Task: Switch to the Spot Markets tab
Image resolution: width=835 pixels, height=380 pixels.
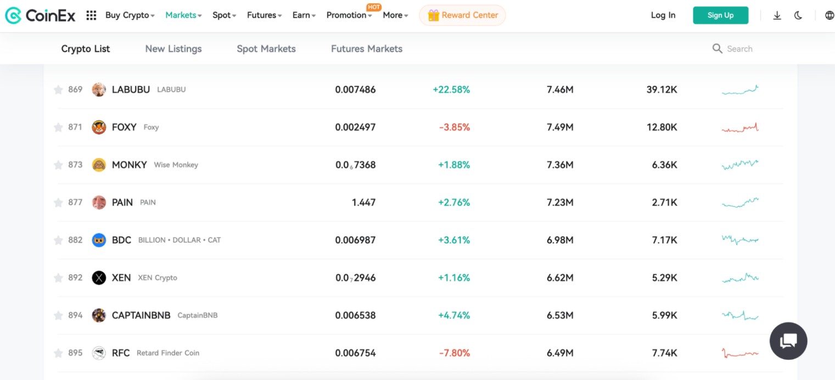Action: (x=266, y=48)
